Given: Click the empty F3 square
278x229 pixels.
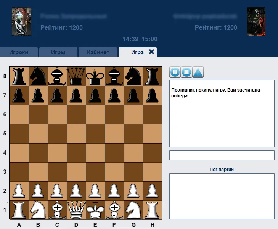Looking at the screenshot, I should pos(114,172).
